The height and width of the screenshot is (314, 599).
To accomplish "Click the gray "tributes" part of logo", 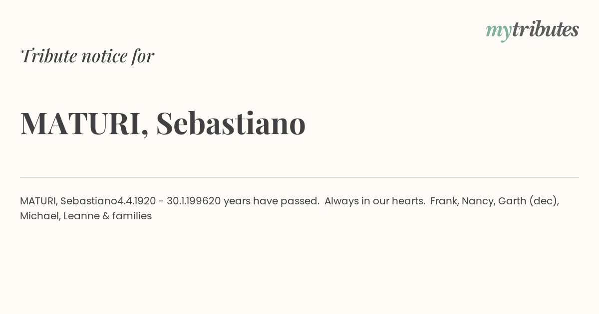I will pos(545,29).
